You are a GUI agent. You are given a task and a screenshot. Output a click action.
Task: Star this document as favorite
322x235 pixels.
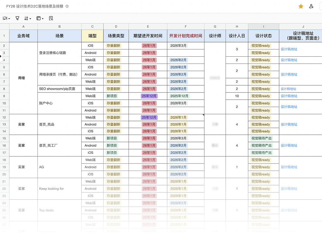point(301,6)
